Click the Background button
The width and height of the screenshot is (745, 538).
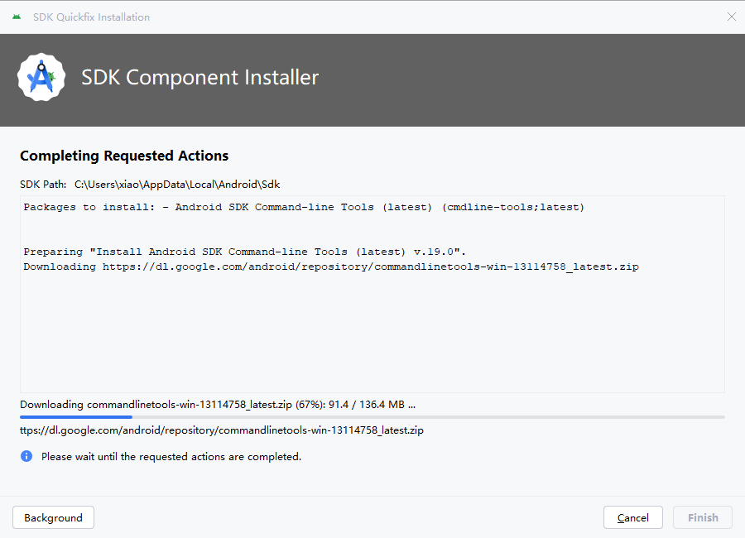click(x=53, y=517)
